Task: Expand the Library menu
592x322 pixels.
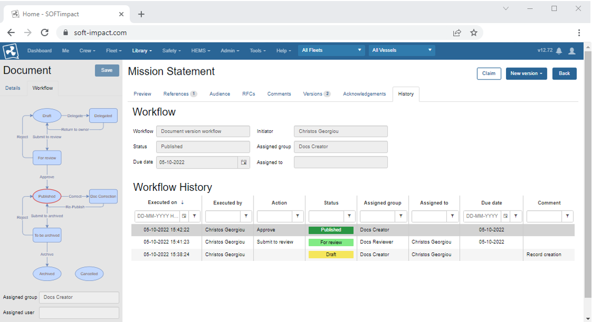Action: [x=142, y=51]
